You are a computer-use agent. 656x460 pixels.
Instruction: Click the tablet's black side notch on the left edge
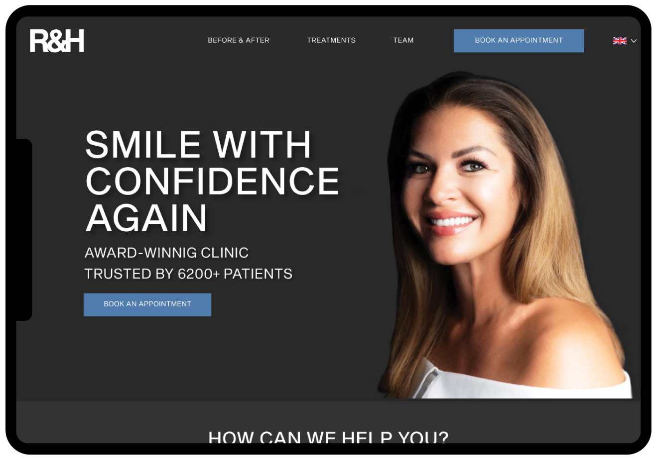(24, 230)
